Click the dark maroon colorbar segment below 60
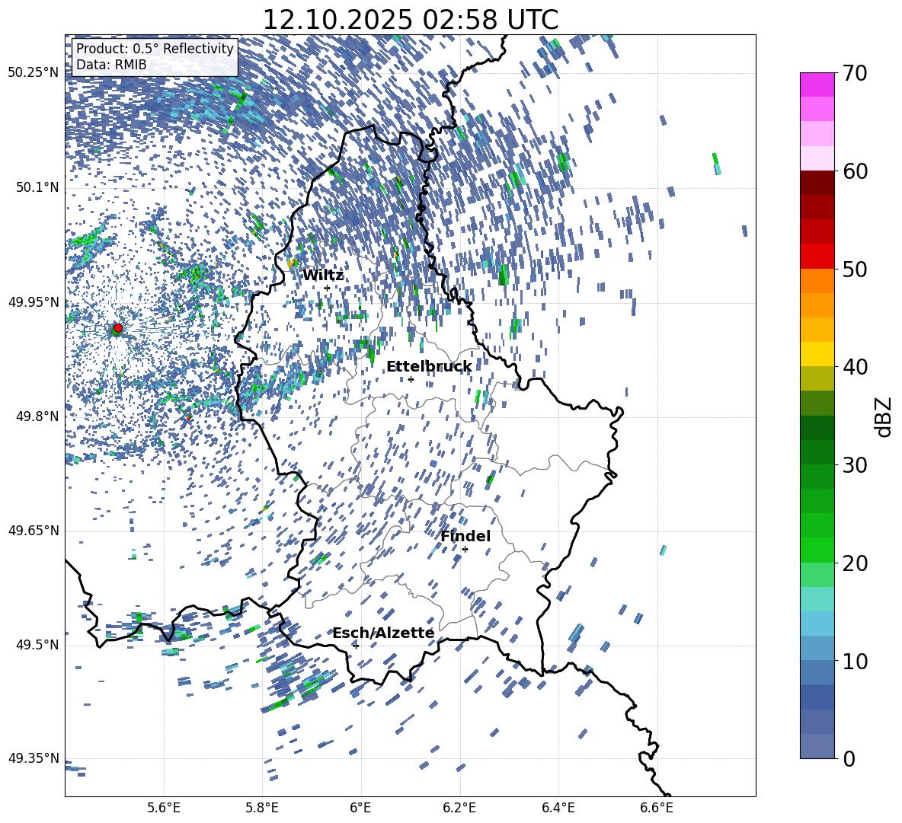This screenshot has width=902, height=823. click(817, 183)
